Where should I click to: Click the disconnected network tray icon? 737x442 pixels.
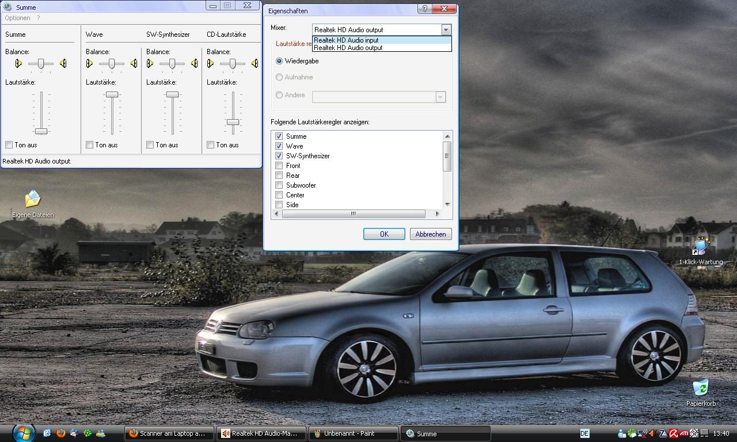[x=643, y=433]
